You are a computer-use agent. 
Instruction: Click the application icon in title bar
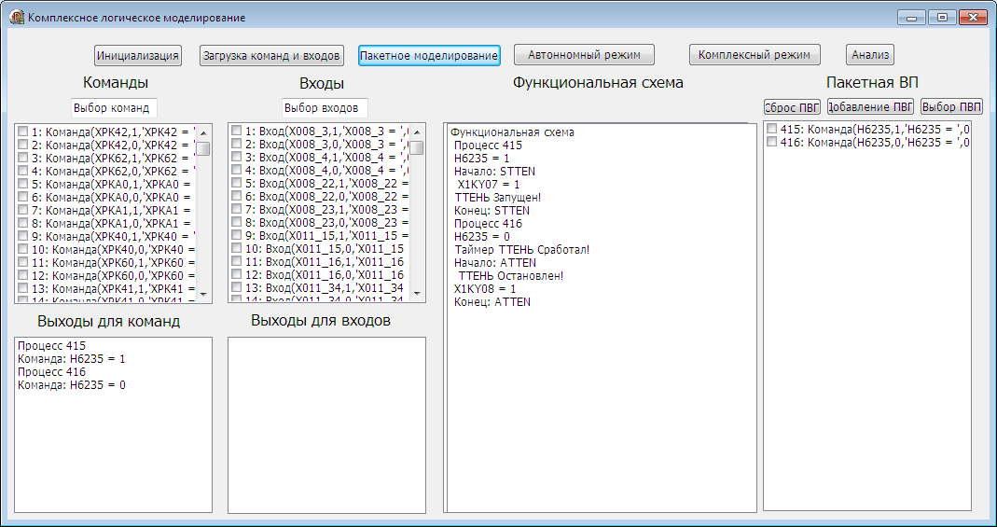16,17
